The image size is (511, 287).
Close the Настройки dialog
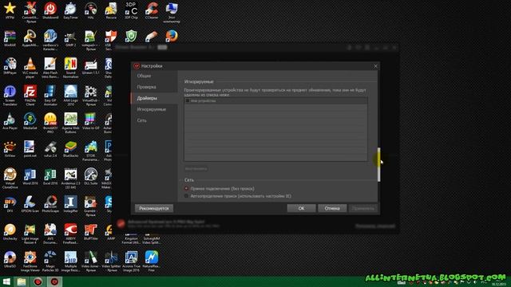click(x=375, y=66)
